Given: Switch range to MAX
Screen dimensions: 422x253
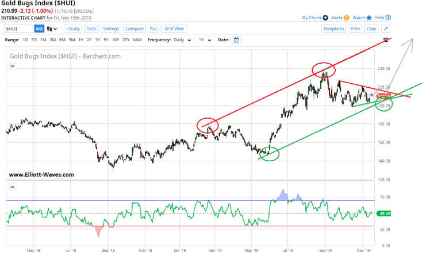Looking at the screenshot, I should pos(137,40).
